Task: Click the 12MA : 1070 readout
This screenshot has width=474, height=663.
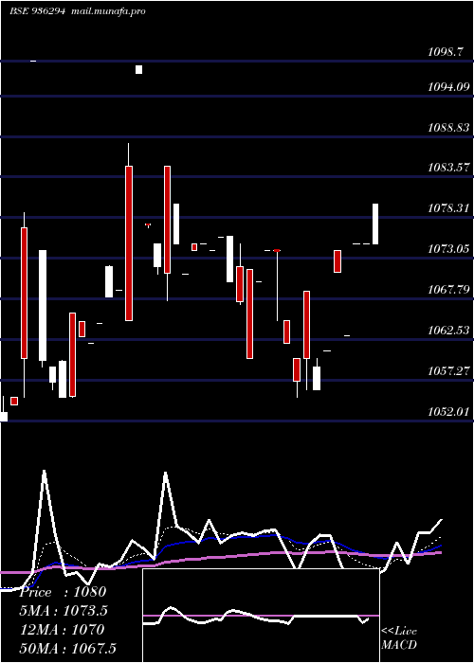Action: [62, 630]
